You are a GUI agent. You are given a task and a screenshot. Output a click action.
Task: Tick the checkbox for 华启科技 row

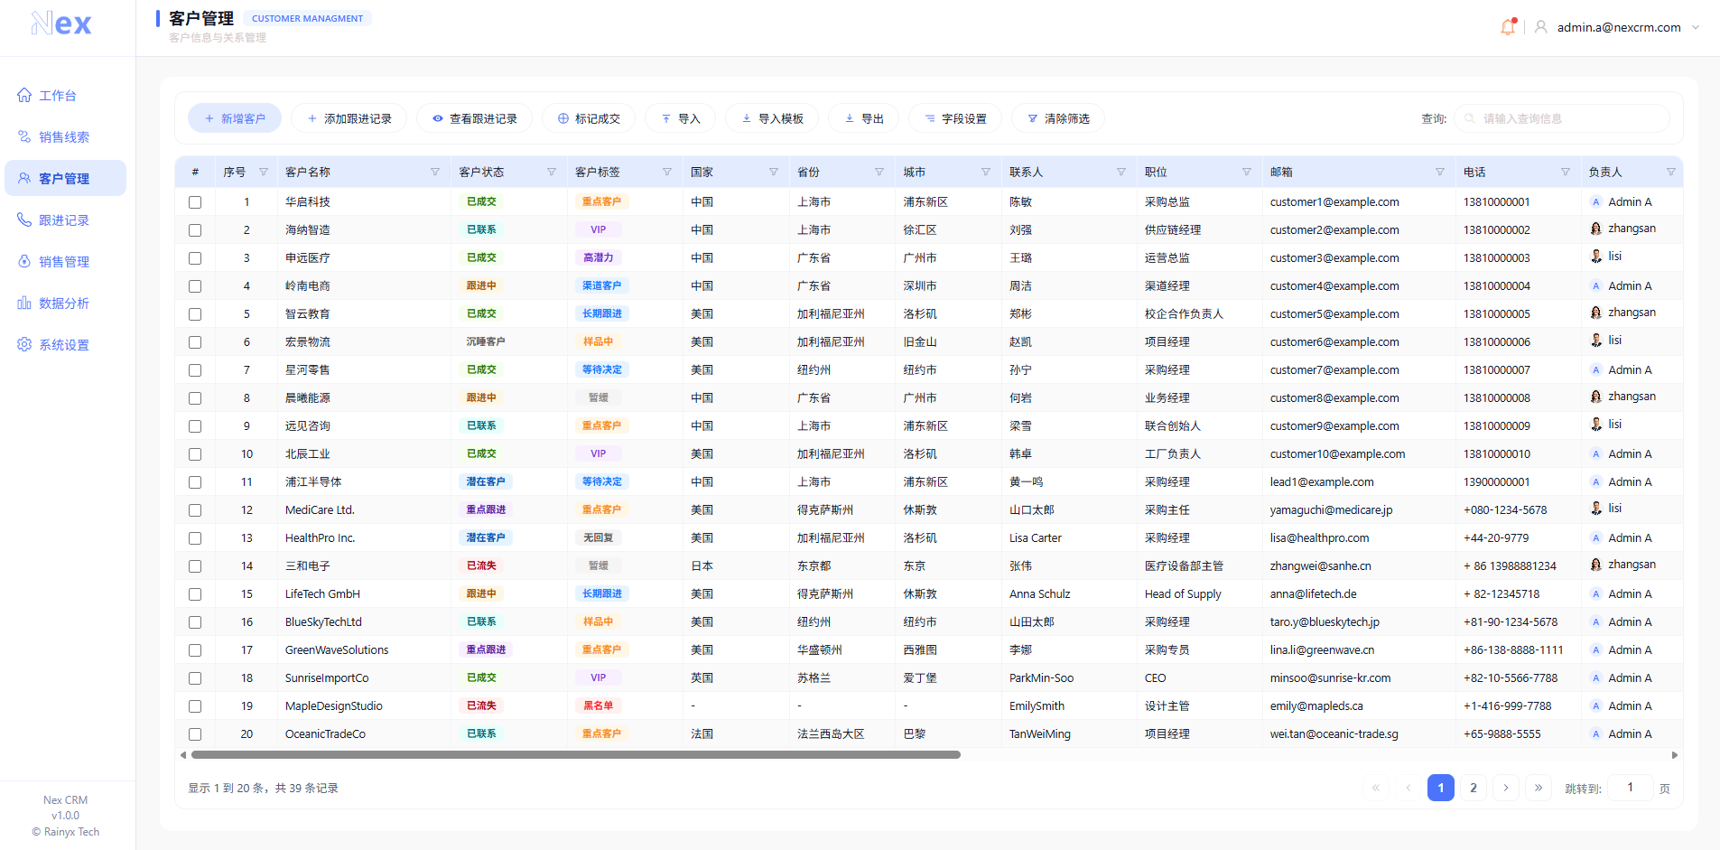195,202
